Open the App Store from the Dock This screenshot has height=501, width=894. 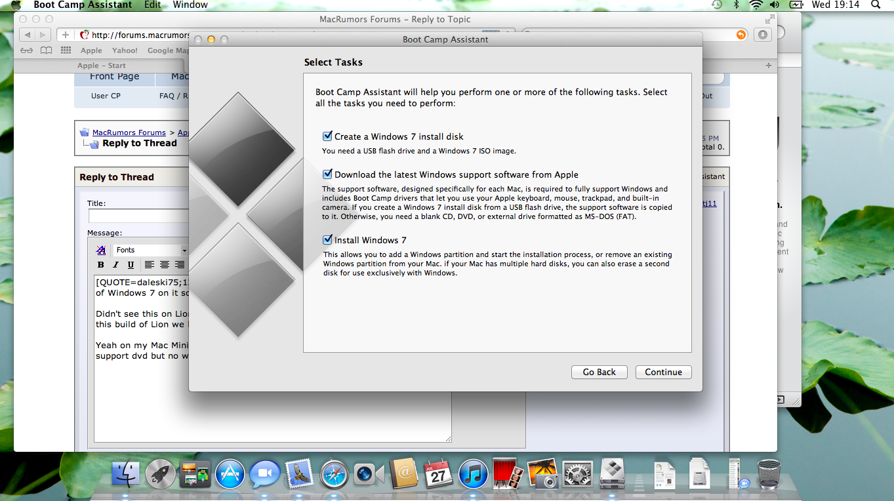tap(230, 473)
